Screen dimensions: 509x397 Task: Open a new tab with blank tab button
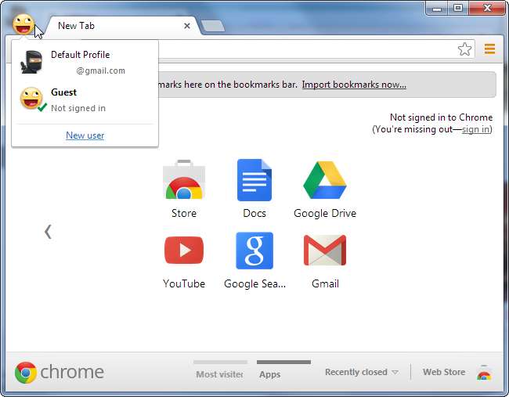[212, 26]
